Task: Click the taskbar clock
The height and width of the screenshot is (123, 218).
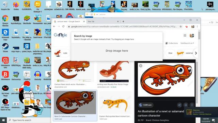Action: [x=206, y=120]
